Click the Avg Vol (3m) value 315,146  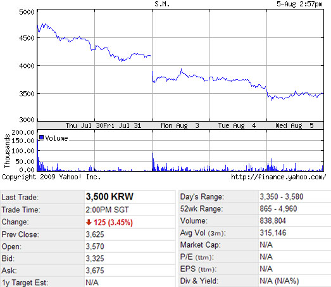(x=273, y=233)
